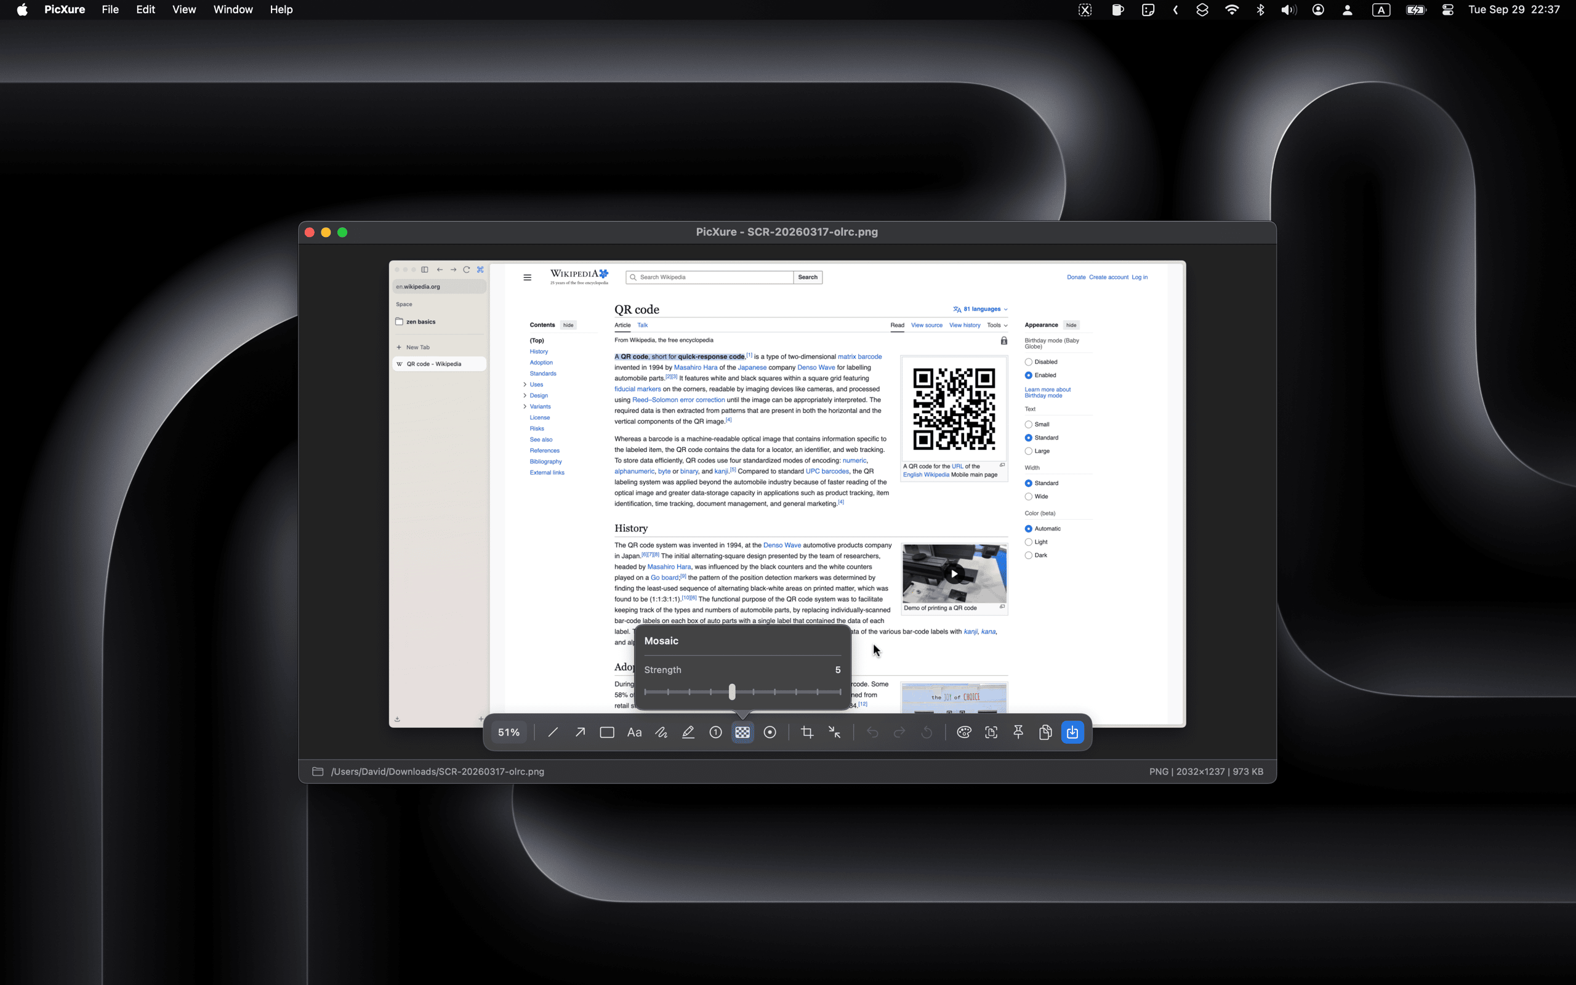1576x985 pixels.
Task: Open the 51% zoom level dropdown
Action: point(509,732)
